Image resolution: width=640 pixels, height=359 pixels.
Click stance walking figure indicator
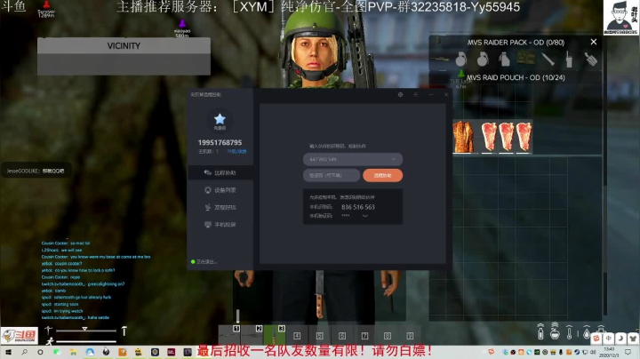50,341
